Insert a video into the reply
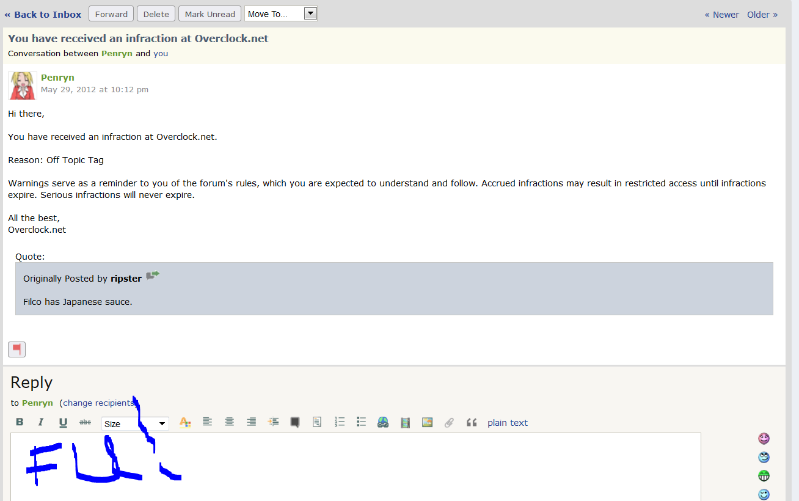799x501 pixels. [x=405, y=422]
